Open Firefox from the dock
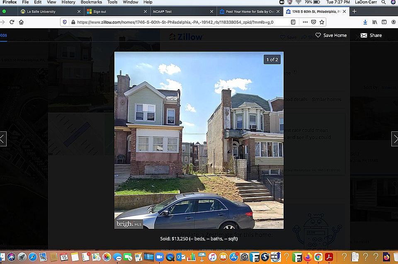 [308, 257]
